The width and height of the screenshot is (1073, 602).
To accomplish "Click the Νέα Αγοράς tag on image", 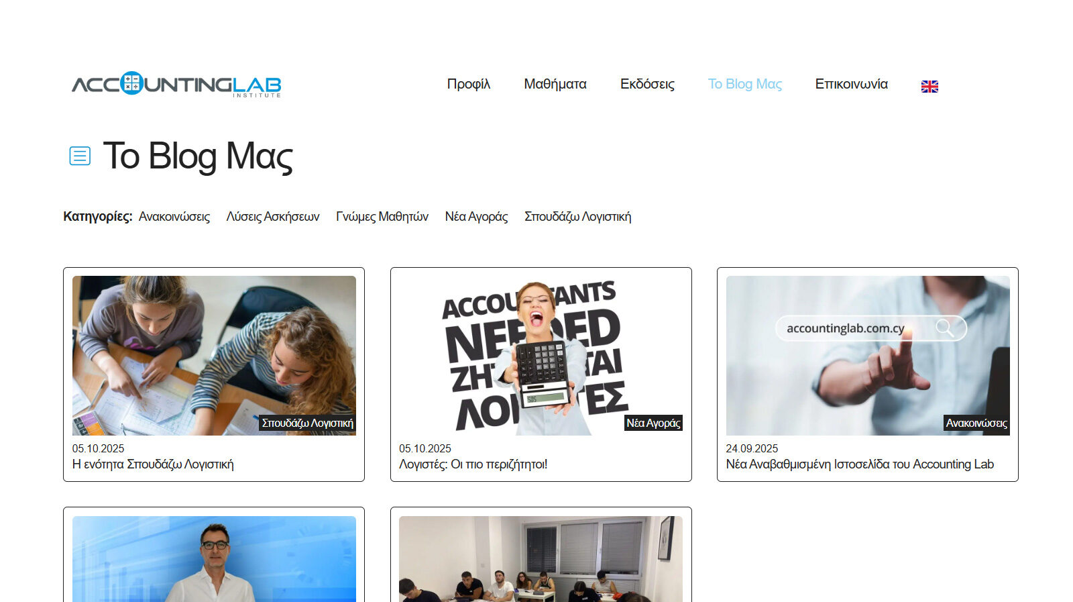I will (x=653, y=423).
